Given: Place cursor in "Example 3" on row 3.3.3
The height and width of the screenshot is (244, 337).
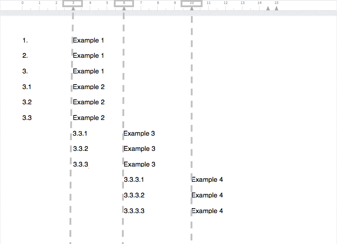Looking at the screenshot, I should pyautogui.click(x=139, y=164).
